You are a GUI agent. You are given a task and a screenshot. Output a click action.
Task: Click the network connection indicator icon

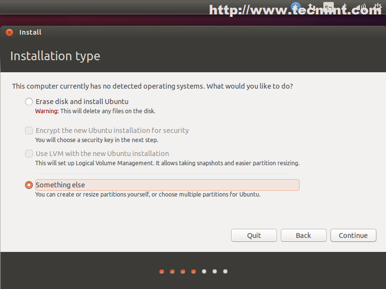tap(312, 7)
